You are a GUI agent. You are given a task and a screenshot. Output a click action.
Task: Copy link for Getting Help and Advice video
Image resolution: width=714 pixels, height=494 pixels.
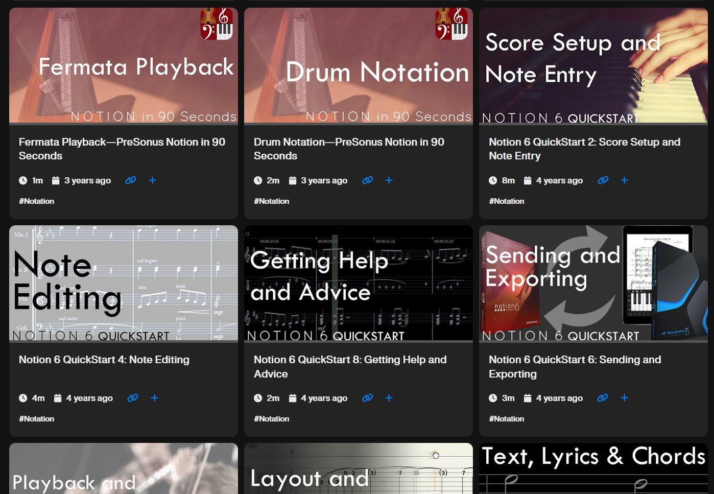pyautogui.click(x=368, y=398)
